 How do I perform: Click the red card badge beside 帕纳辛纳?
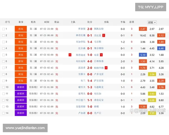pos(106,68)
